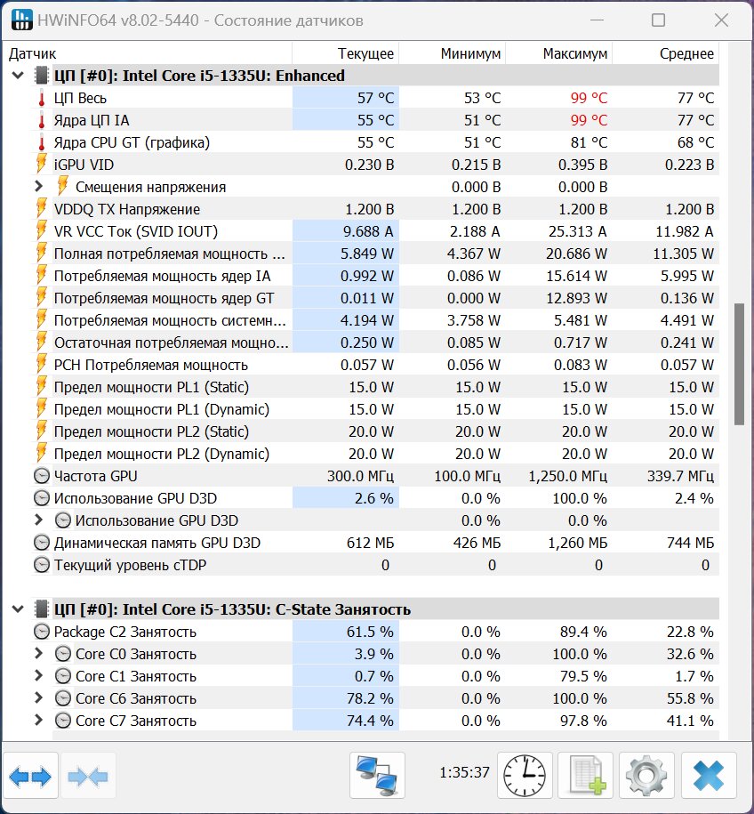This screenshot has width=754, height=814.
Task: Select the ЦП Весь sensor row
Action: point(375,98)
